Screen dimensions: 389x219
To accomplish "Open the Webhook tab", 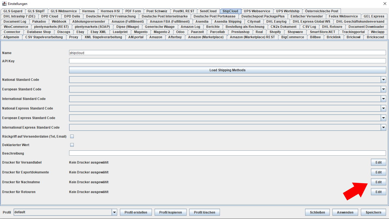I will click(x=59, y=22).
